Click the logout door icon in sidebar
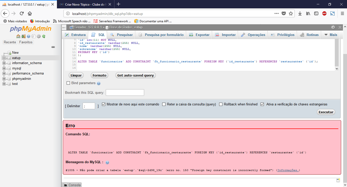This screenshot has height=187, width=347. click(x=23, y=36)
